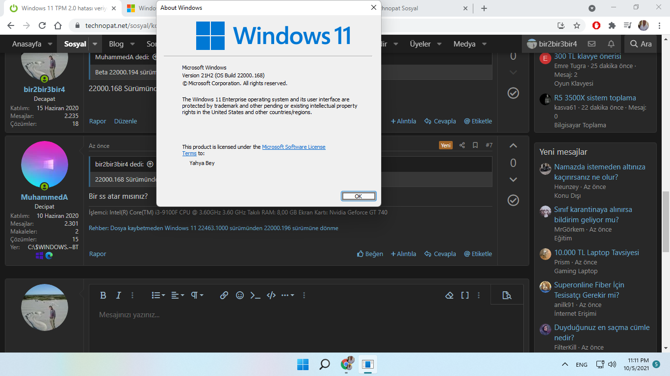Click the technopat.net address bar
Image resolution: width=670 pixels, height=376 pixels.
pos(314,25)
